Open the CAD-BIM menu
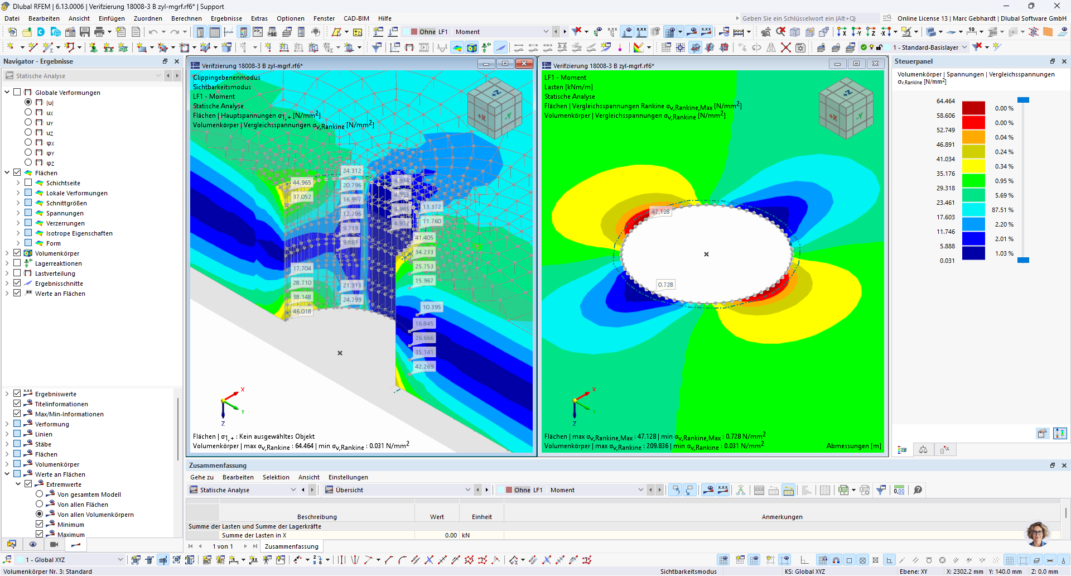Screen dimensions: 1071x576 click(x=356, y=18)
